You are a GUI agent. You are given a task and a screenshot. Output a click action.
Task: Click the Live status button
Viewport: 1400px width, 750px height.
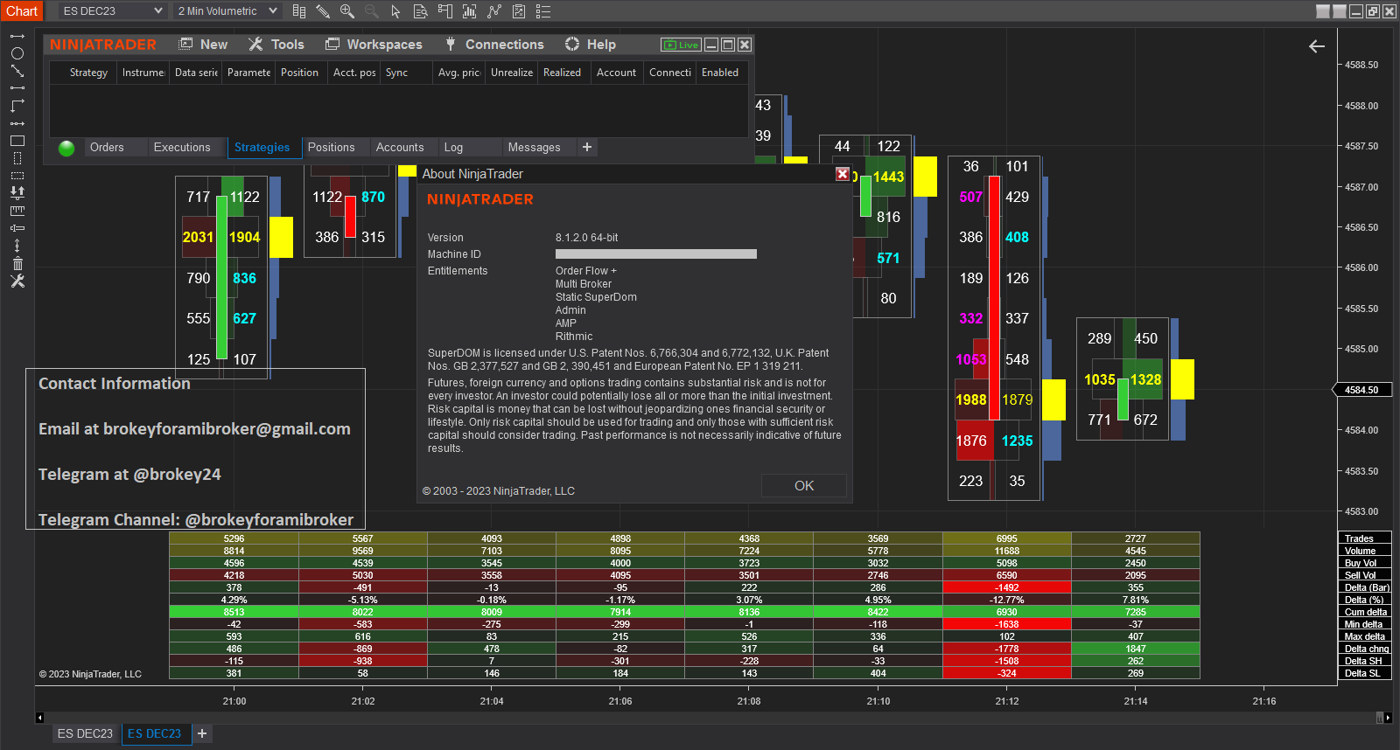681,45
